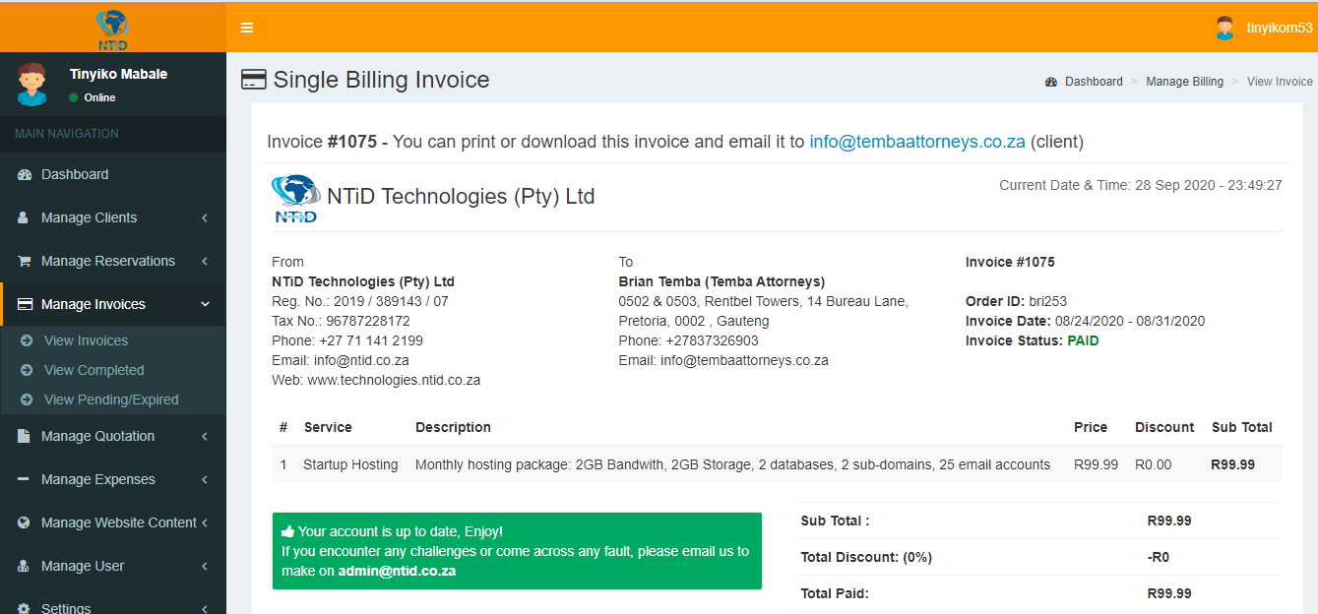Open View Invoices submenu item

coord(86,340)
